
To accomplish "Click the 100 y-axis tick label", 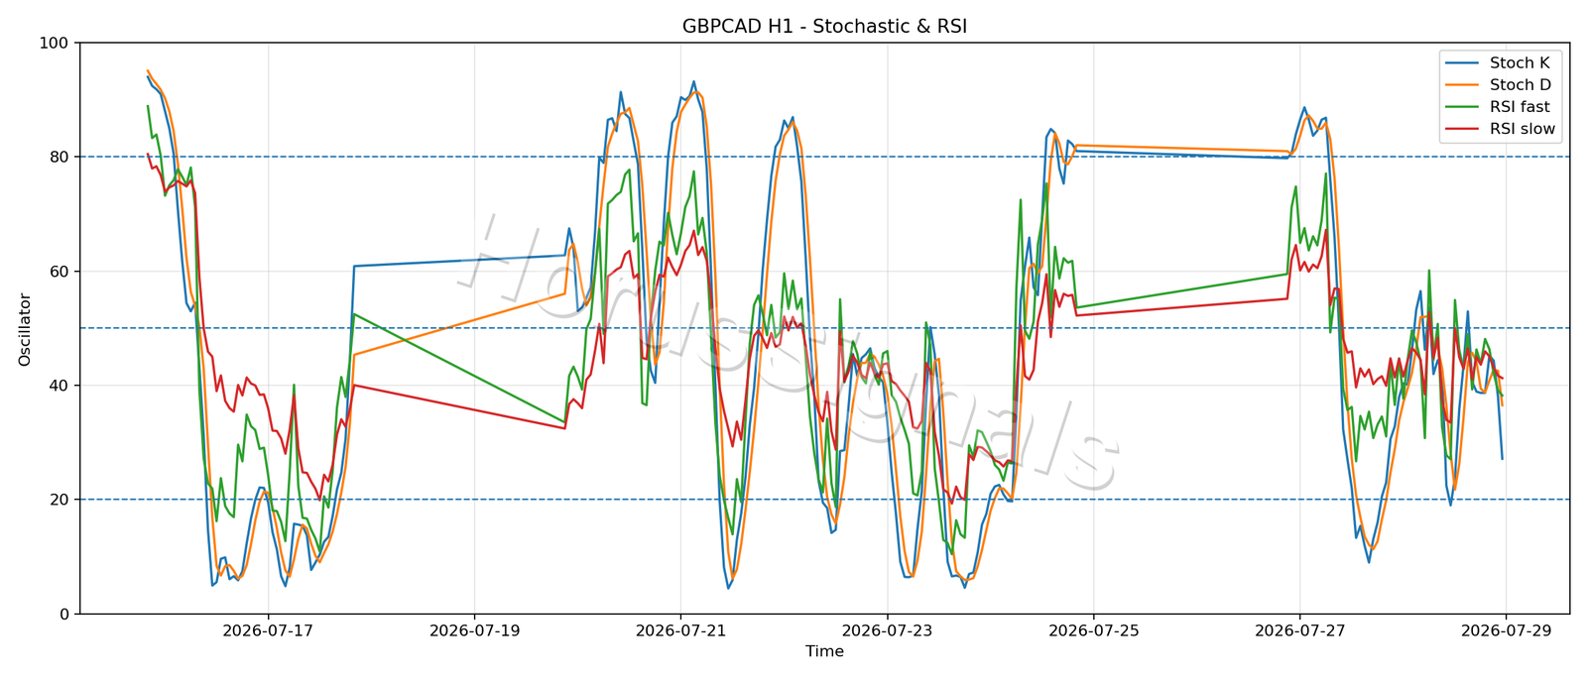I will point(55,43).
